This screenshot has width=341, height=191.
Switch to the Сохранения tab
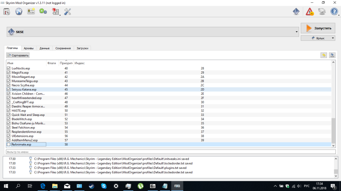63,48
